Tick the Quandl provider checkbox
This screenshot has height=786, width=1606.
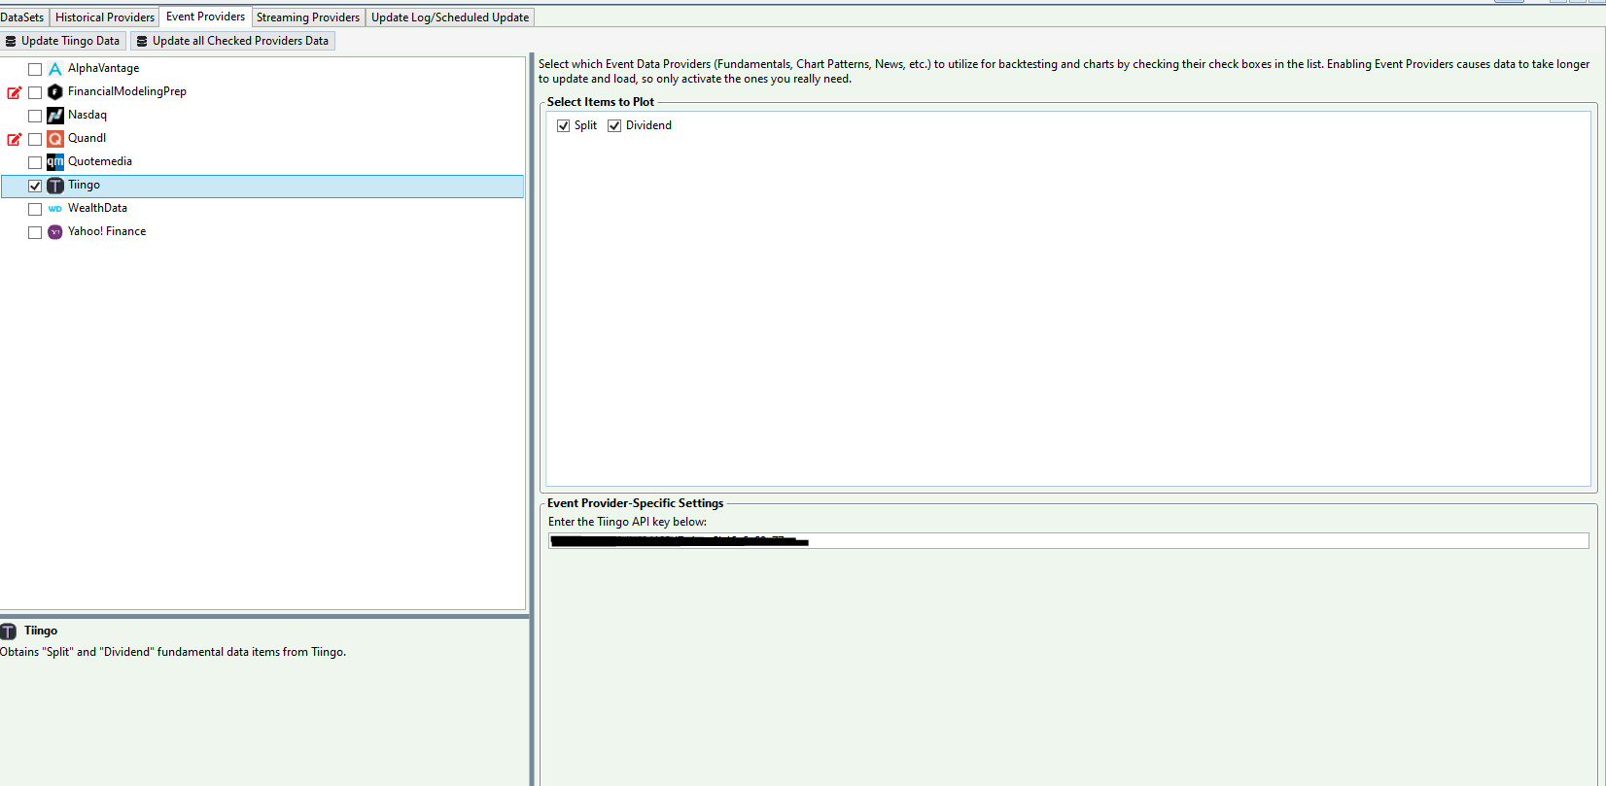click(35, 139)
